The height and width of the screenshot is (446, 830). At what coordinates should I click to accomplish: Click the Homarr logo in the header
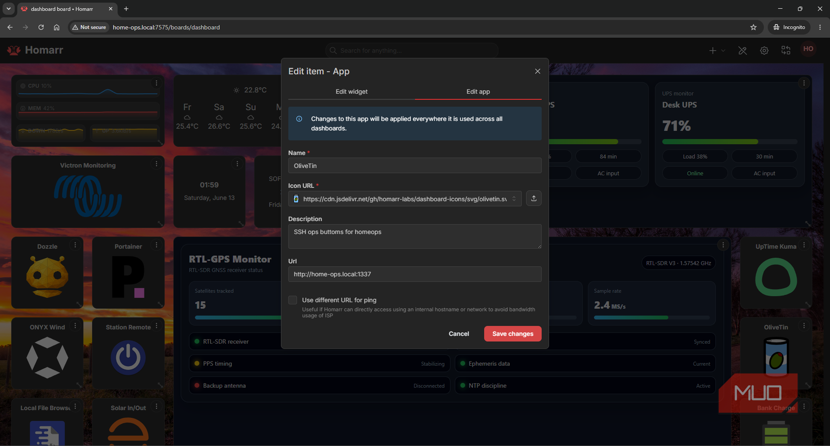35,50
